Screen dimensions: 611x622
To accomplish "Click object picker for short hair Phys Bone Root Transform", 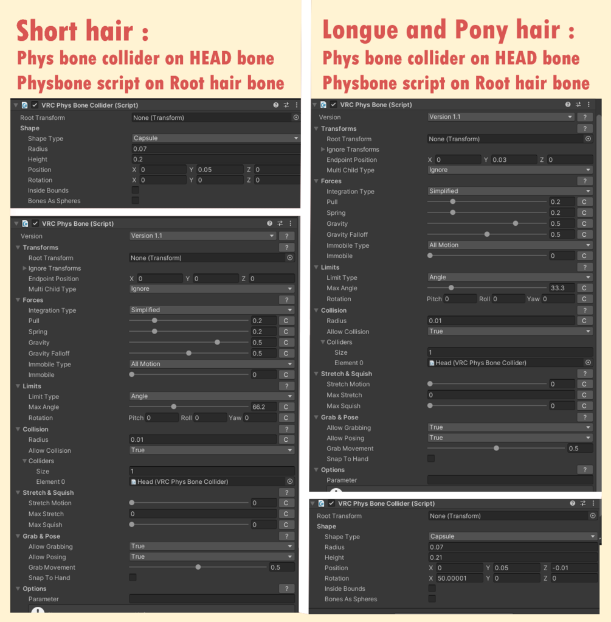I will [x=290, y=258].
